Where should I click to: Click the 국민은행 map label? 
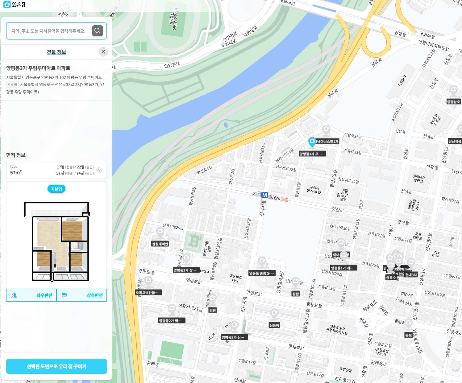(x=346, y=369)
